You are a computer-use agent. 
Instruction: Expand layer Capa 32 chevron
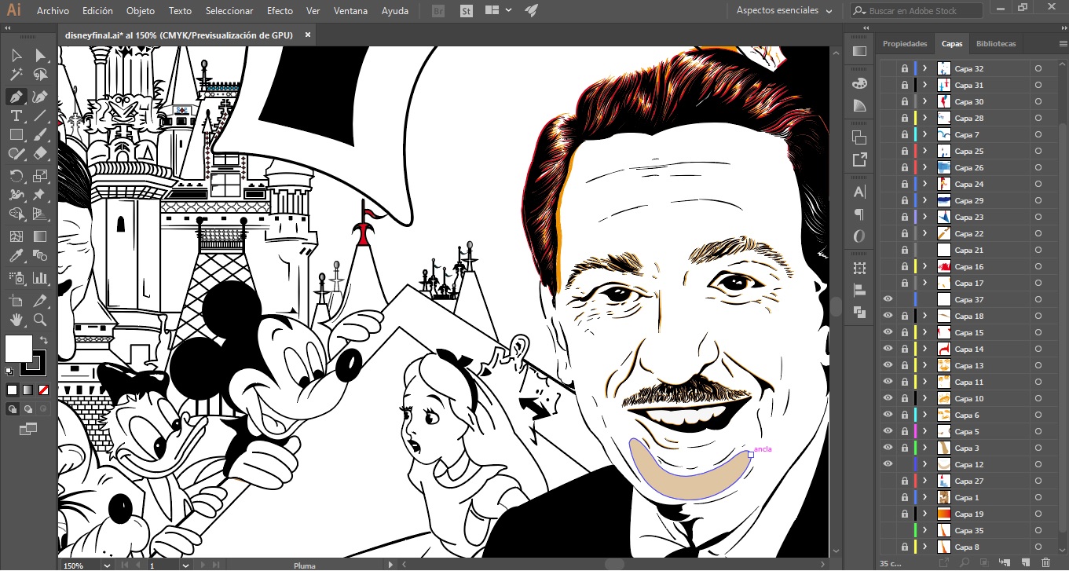pyautogui.click(x=924, y=68)
